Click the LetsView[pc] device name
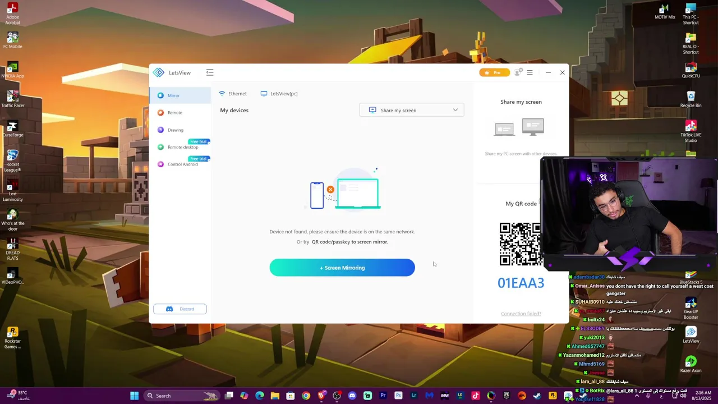 click(279, 94)
